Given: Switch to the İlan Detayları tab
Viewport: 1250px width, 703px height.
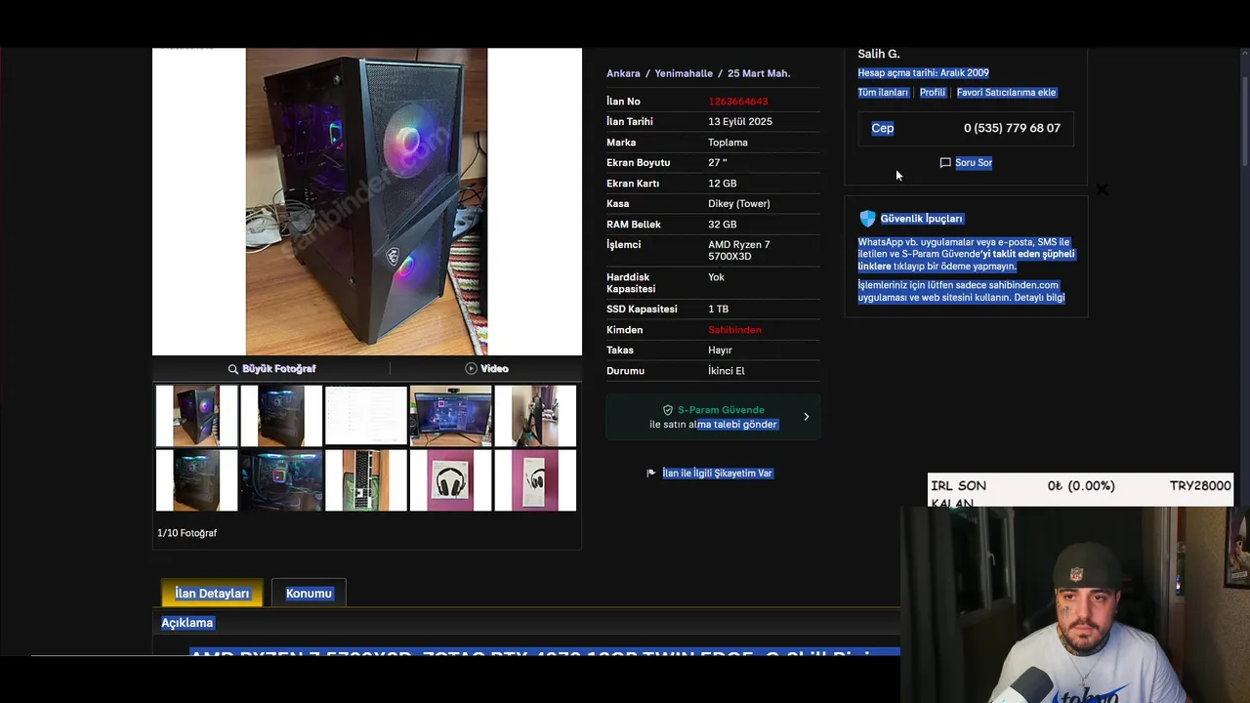Looking at the screenshot, I should [212, 594].
